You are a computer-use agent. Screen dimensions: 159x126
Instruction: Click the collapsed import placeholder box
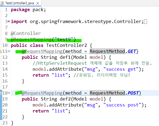145,21
